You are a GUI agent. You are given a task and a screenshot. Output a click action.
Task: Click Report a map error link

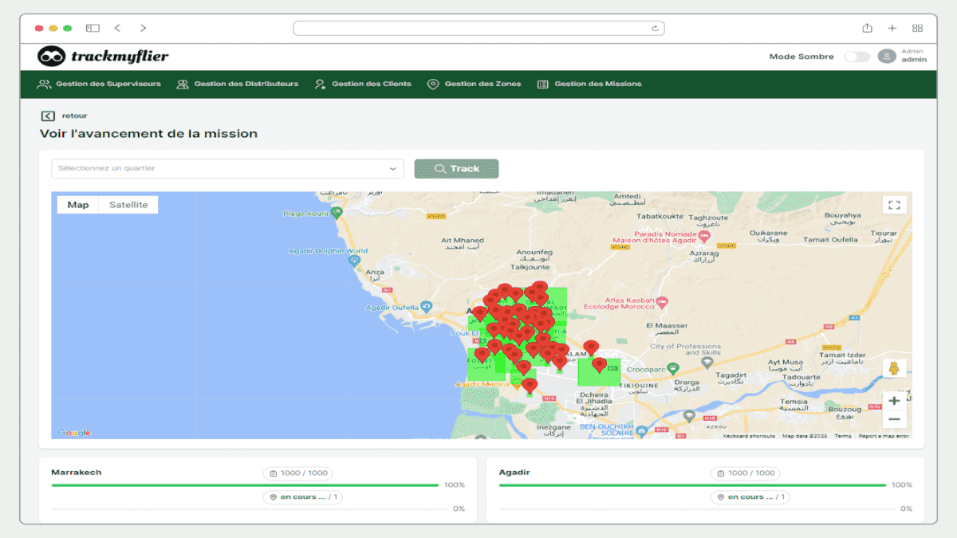point(884,436)
